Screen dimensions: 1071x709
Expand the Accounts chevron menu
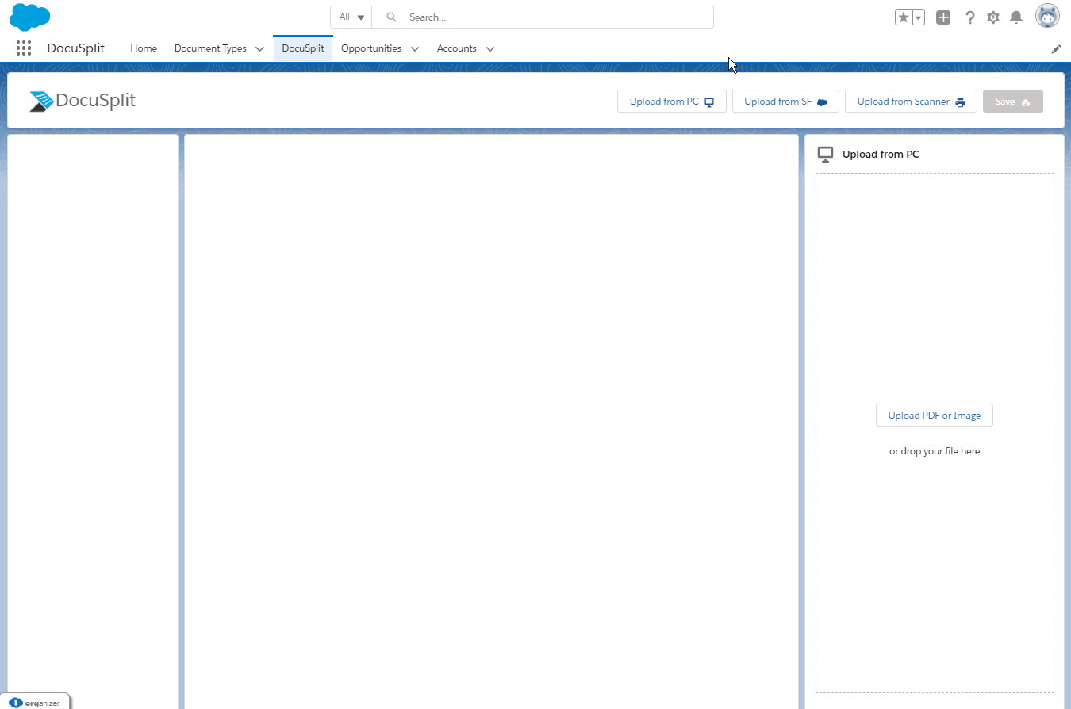[x=490, y=49]
